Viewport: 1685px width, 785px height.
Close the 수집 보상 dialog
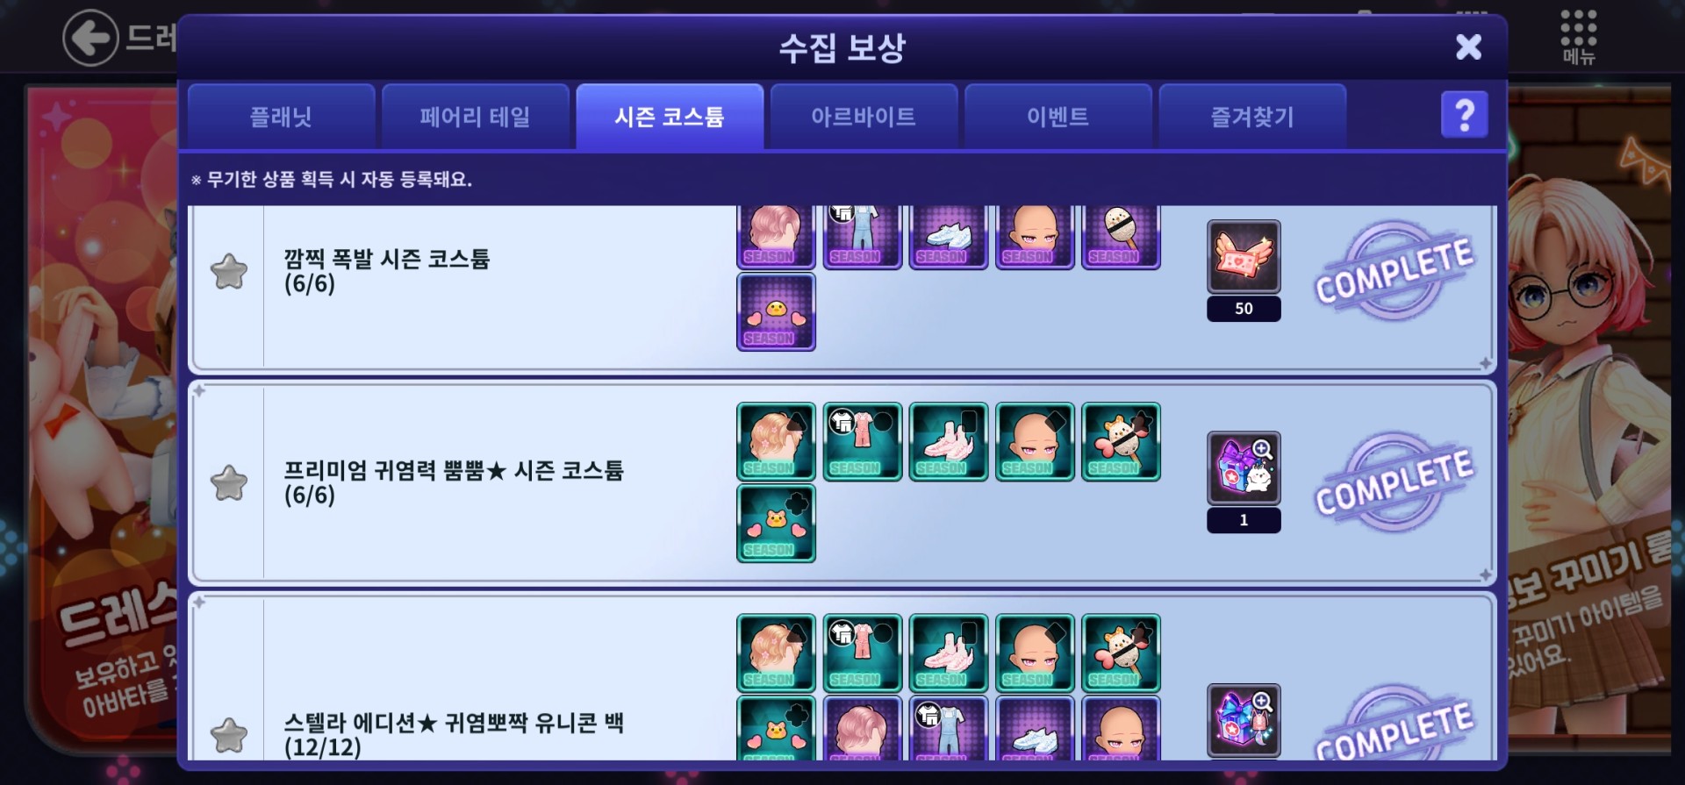pyautogui.click(x=1468, y=46)
